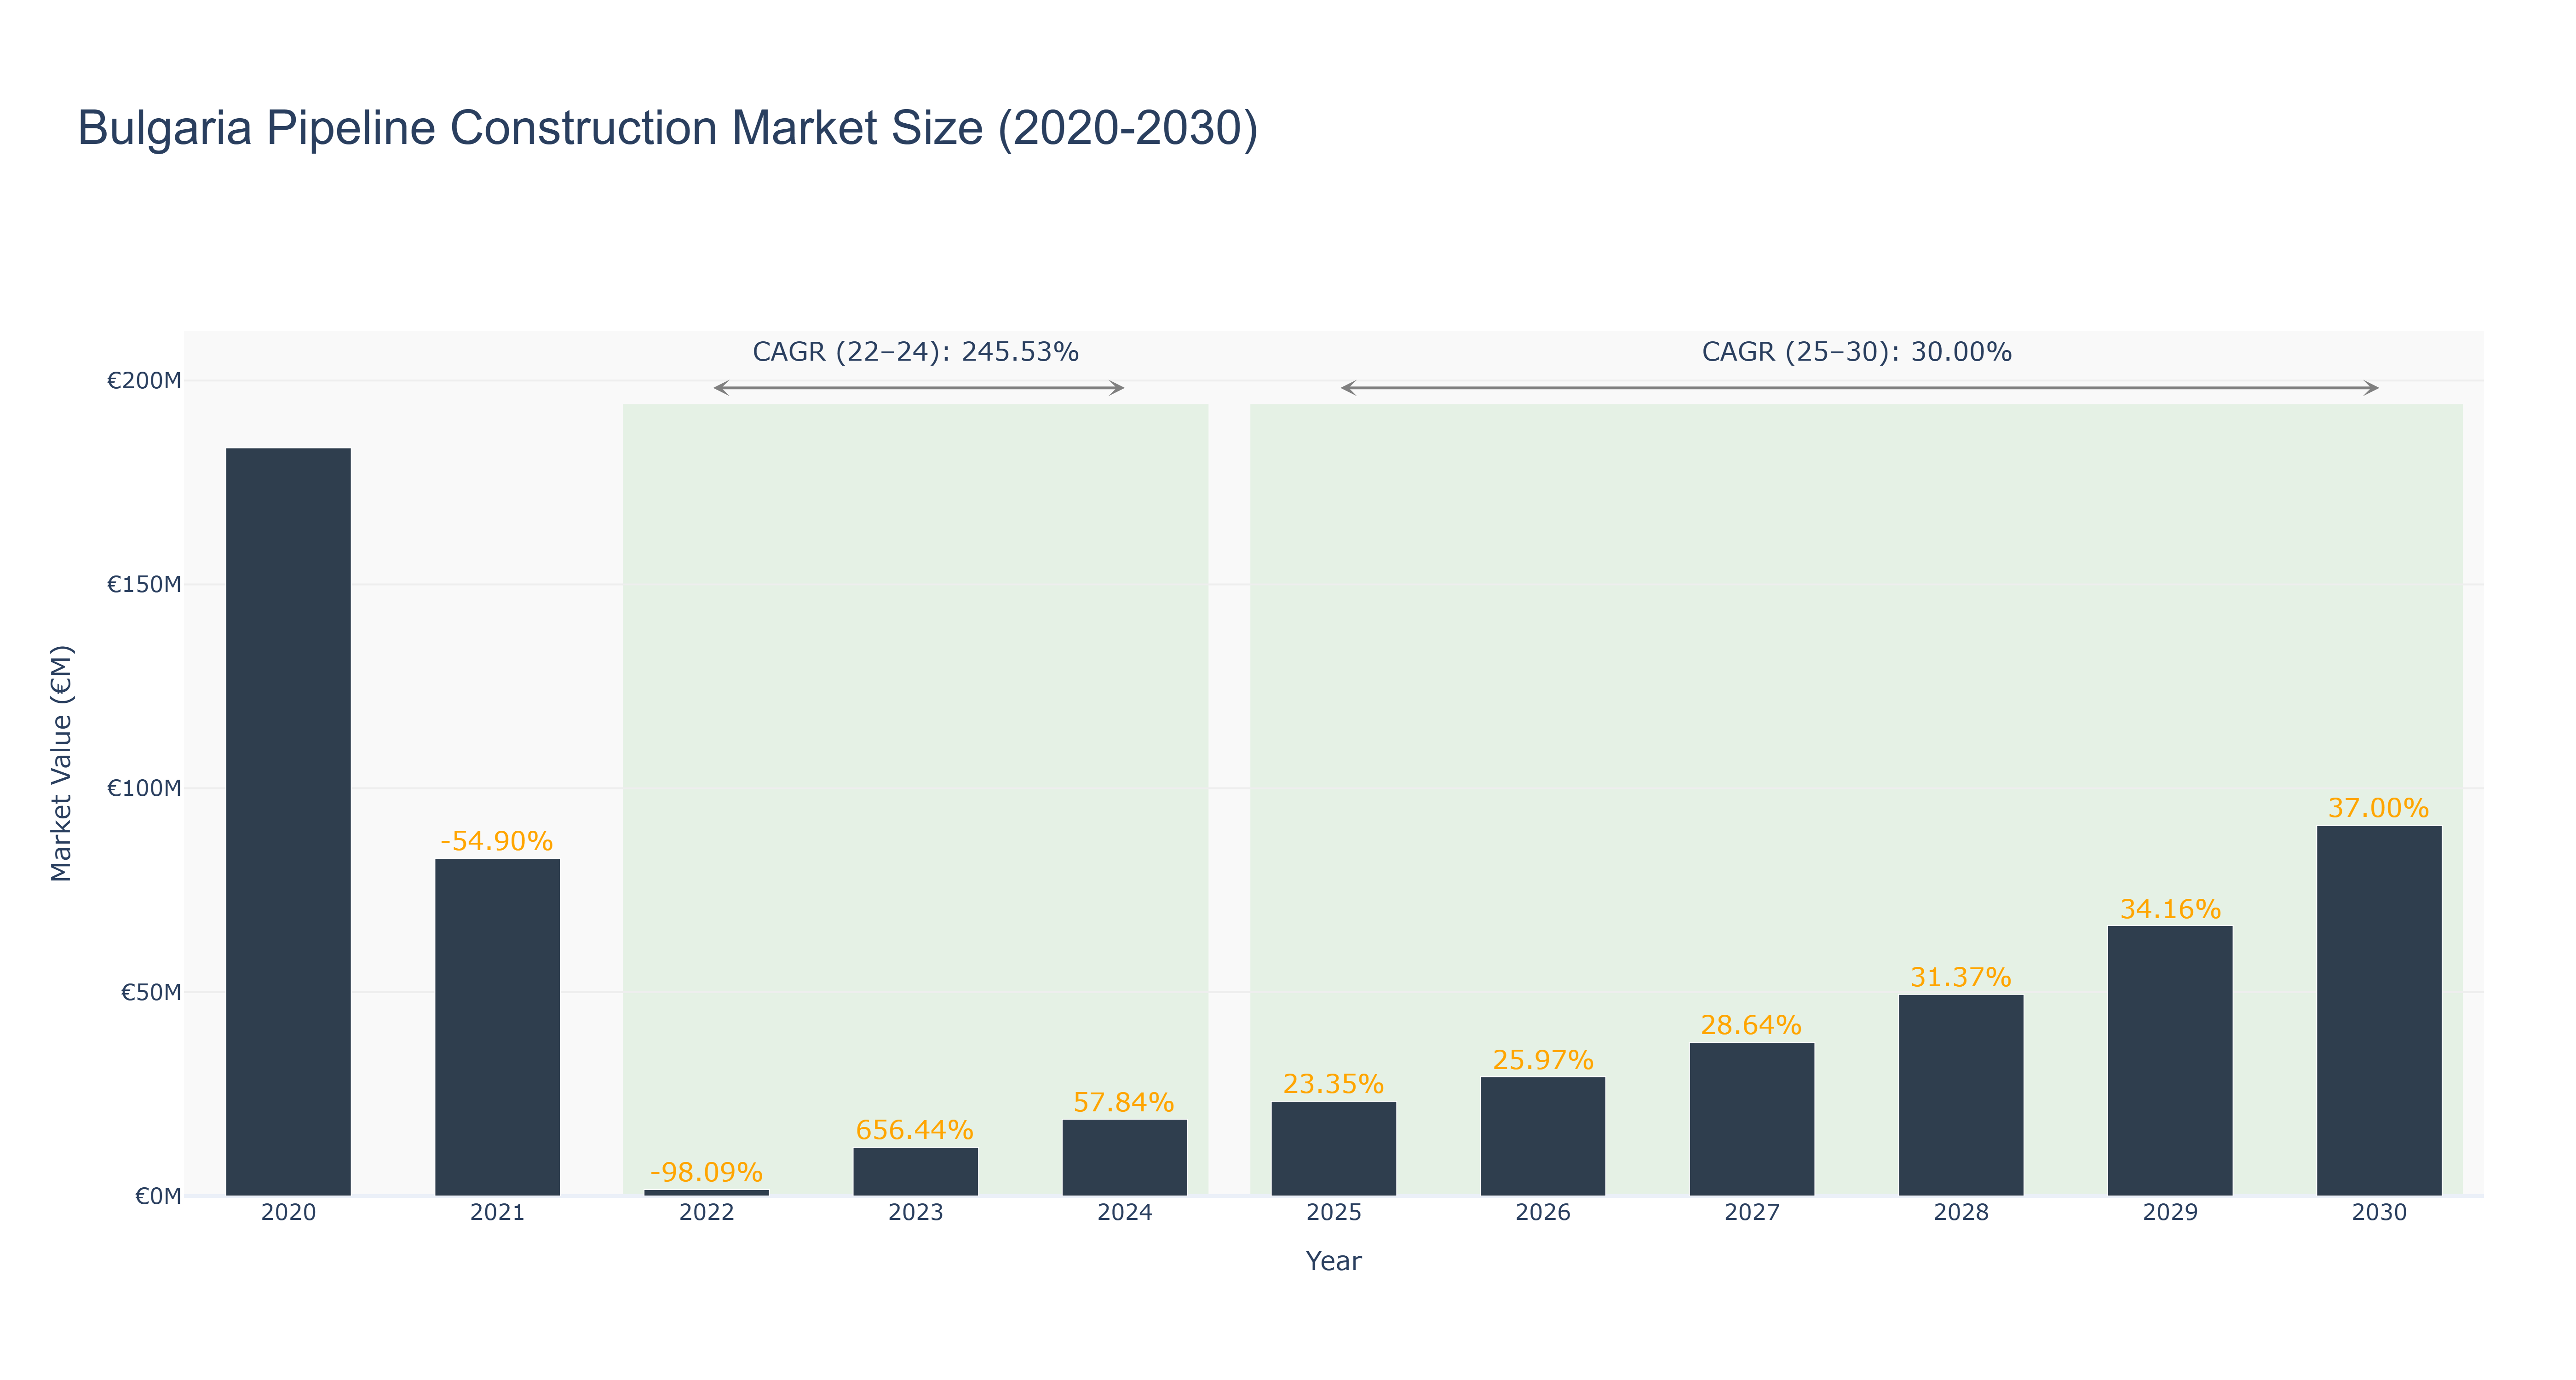Click the Year axis title

1333,1261
